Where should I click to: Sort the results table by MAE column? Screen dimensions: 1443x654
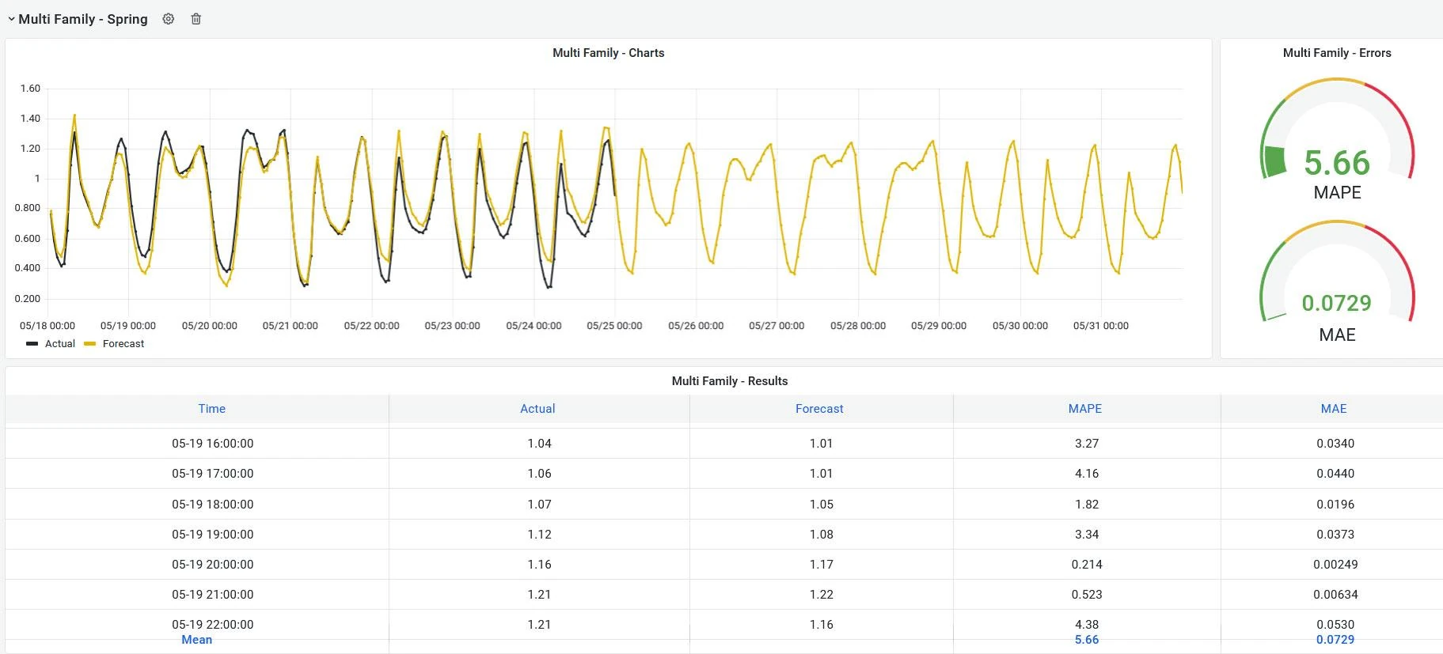point(1334,409)
